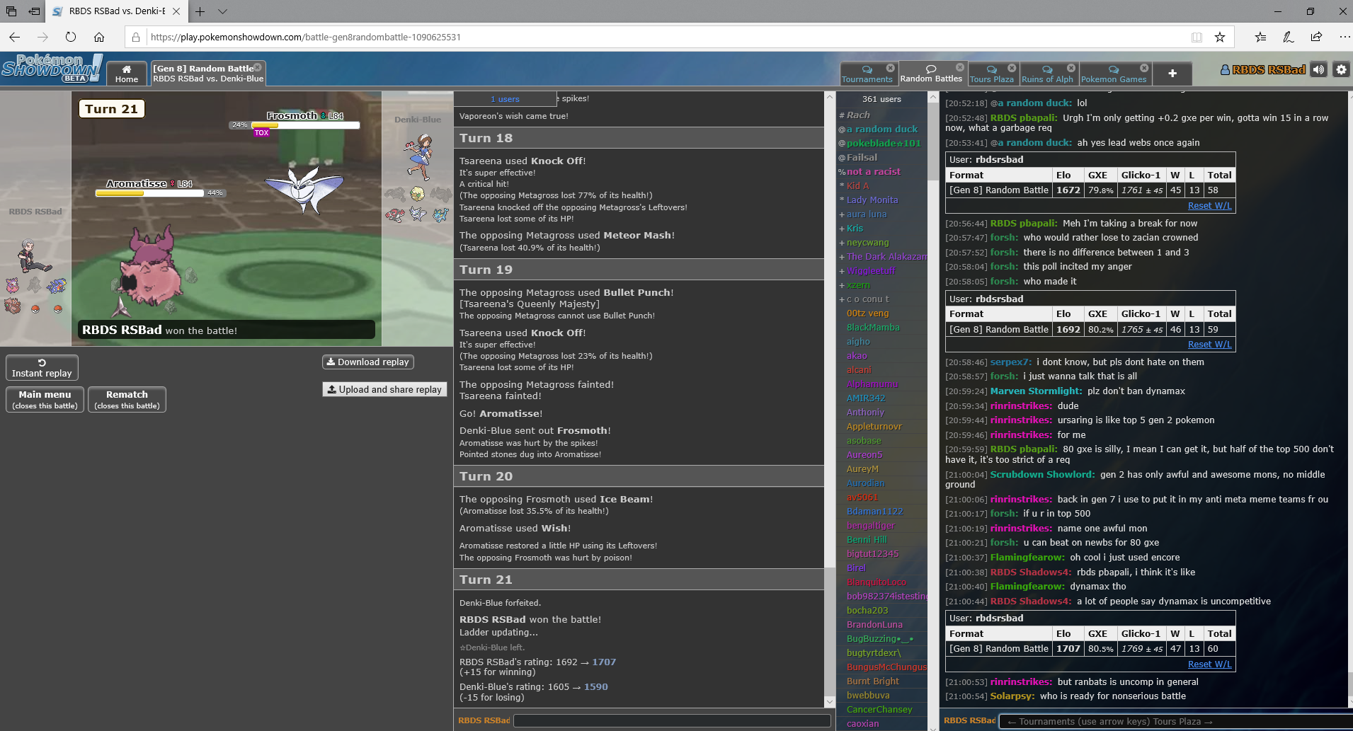Set tabs aside icon
Image resolution: width=1353 pixels, height=731 pixels.
34,11
